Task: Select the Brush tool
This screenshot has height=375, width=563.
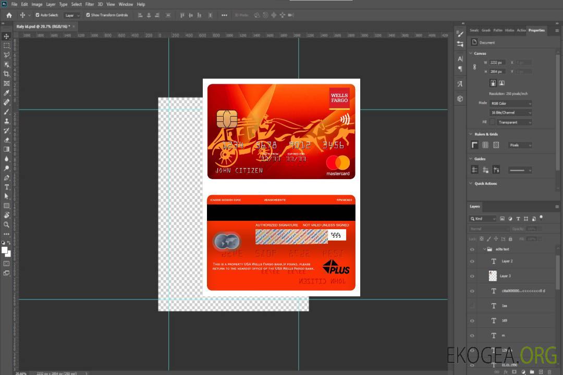Action: (x=6, y=111)
